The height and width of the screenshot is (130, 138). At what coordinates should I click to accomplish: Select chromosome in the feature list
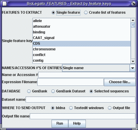(x=82, y=49)
